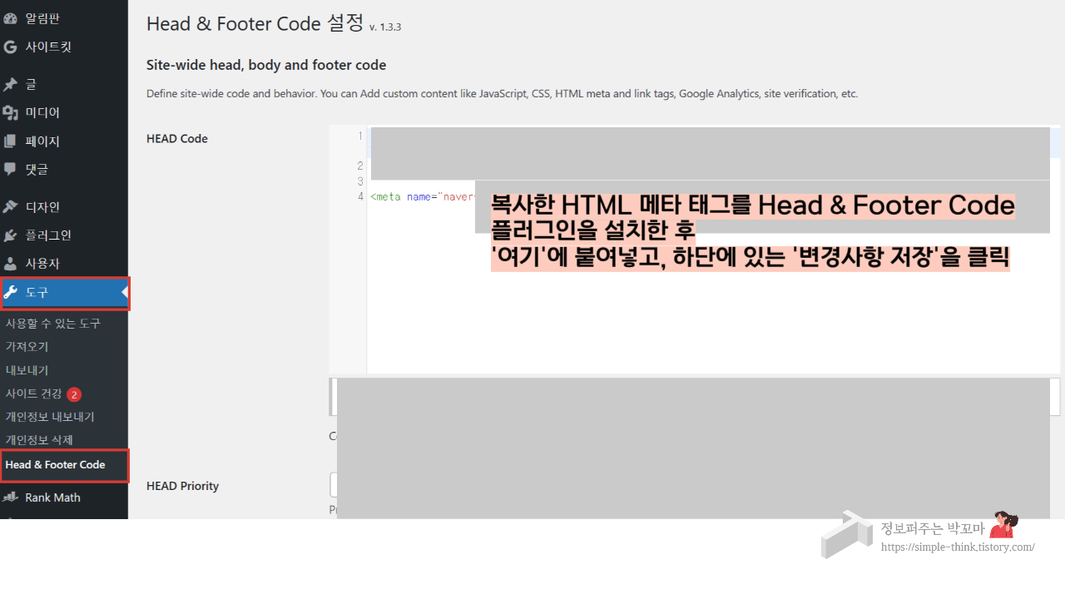Select the 도구 menu label
Screen dimensions: 1065x599
pos(37,292)
